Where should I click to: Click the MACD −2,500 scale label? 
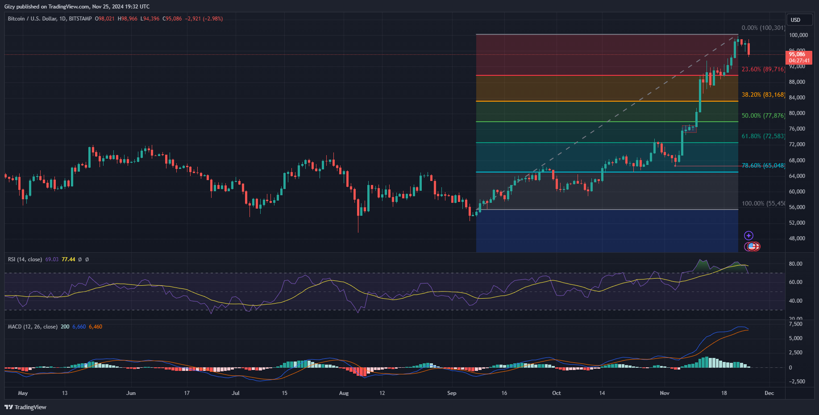pos(797,382)
